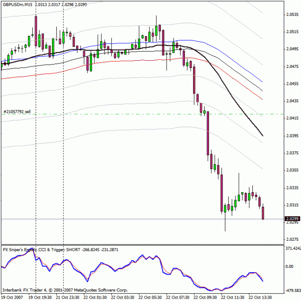Select the green dashed sell order line
Image resolution: width=301 pixels, height=301 pixels.
click(142, 114)
